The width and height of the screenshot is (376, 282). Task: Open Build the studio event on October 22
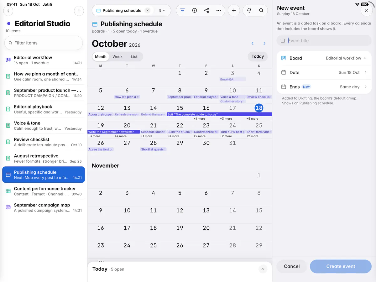coord(180,132)
